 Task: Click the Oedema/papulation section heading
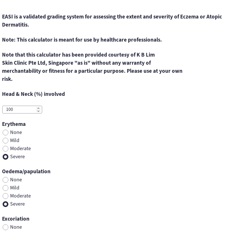[x=26, y=172]
